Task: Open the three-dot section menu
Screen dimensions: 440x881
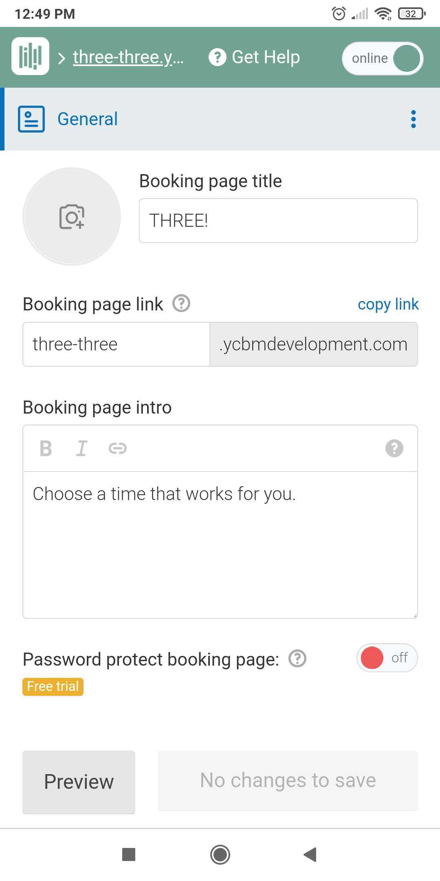Action: (414, 119)
